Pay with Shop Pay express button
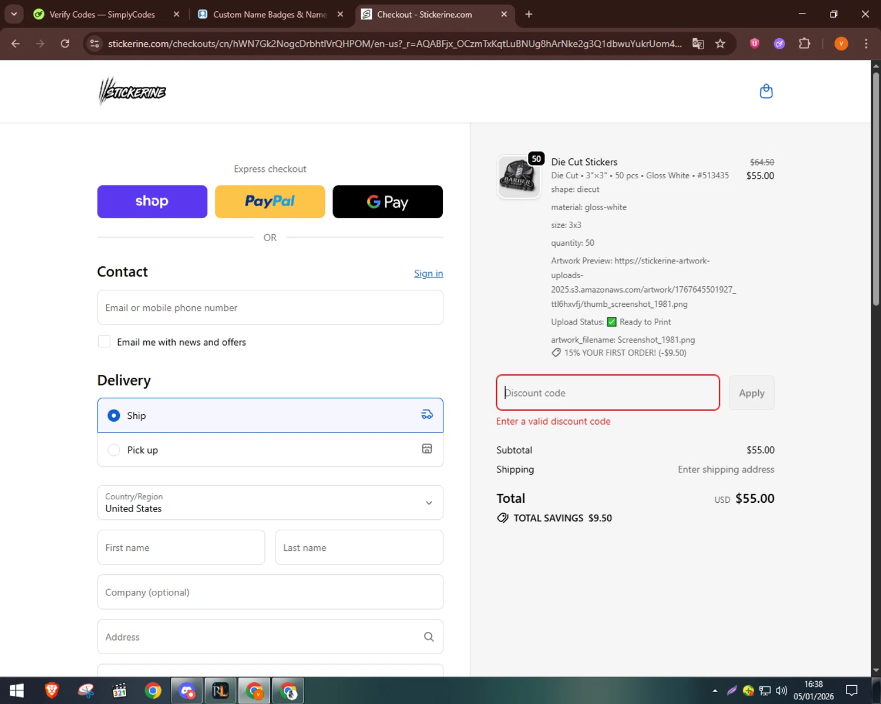The width and height of the screenshot is (881, 704). point(152,202)
